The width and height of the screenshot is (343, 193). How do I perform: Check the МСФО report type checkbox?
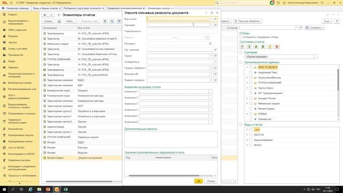[x=251, y=145]
